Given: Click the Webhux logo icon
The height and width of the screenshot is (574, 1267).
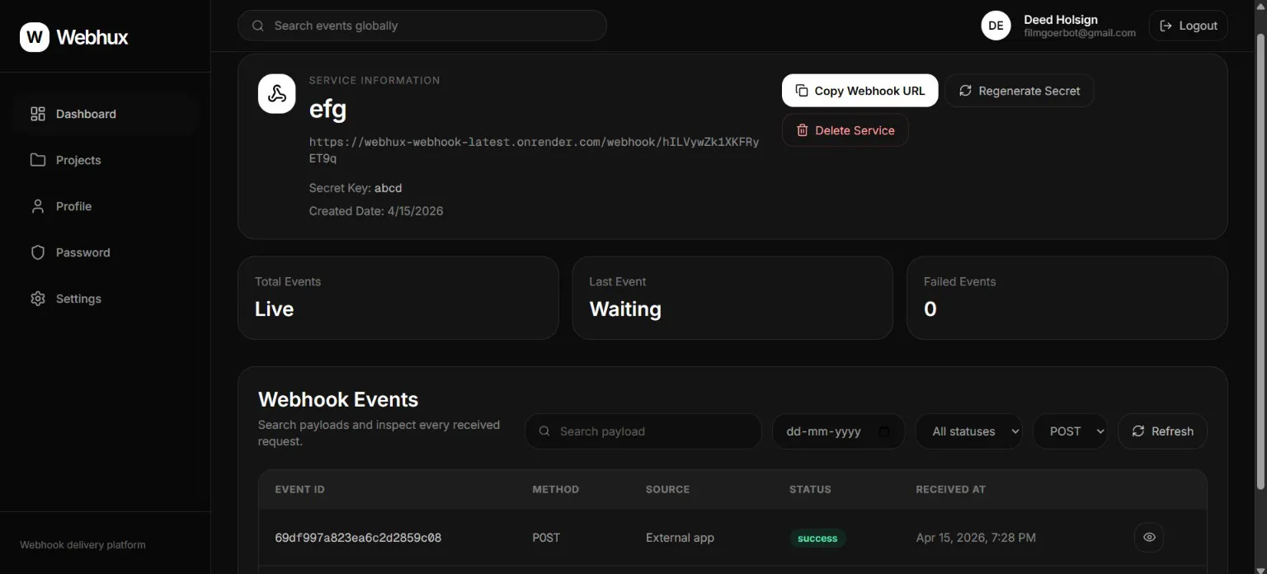Looking at the screenshot, I should pos(35,37).
